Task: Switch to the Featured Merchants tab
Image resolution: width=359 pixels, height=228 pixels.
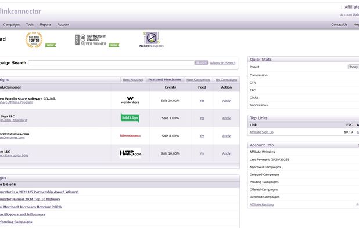Action: click(x=164, y=80)
